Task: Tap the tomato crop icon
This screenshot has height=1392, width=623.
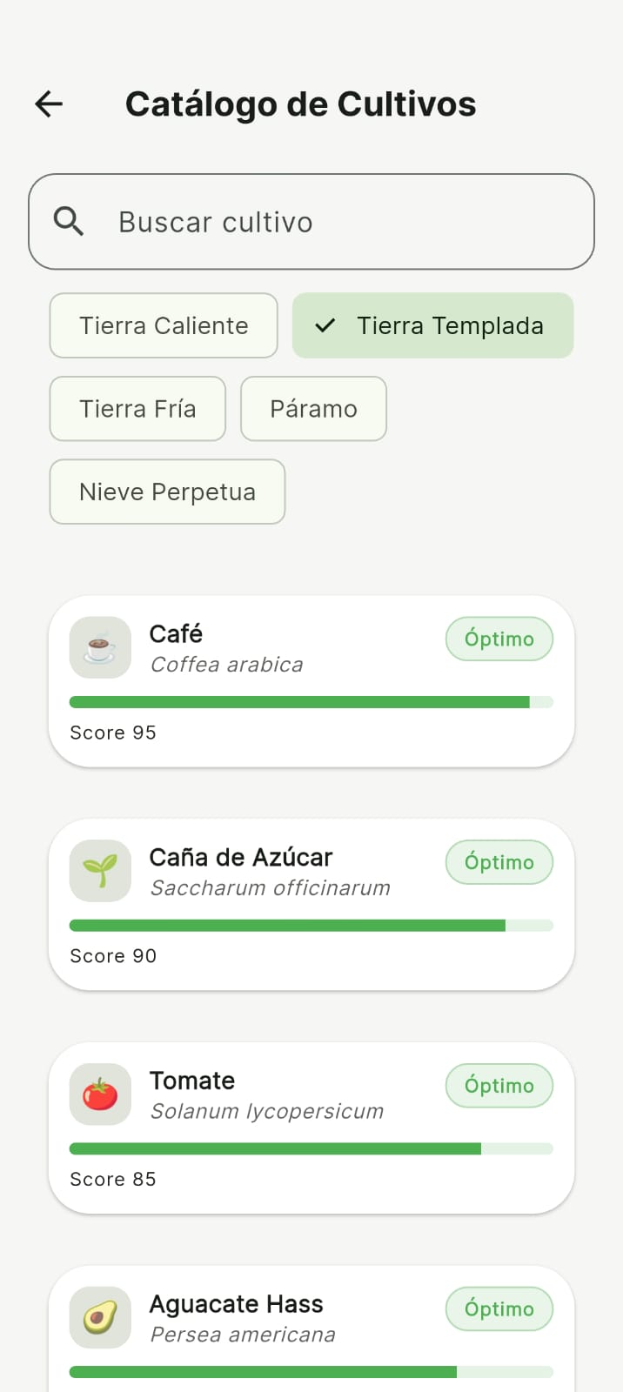Action: (x=100, y=1094)
